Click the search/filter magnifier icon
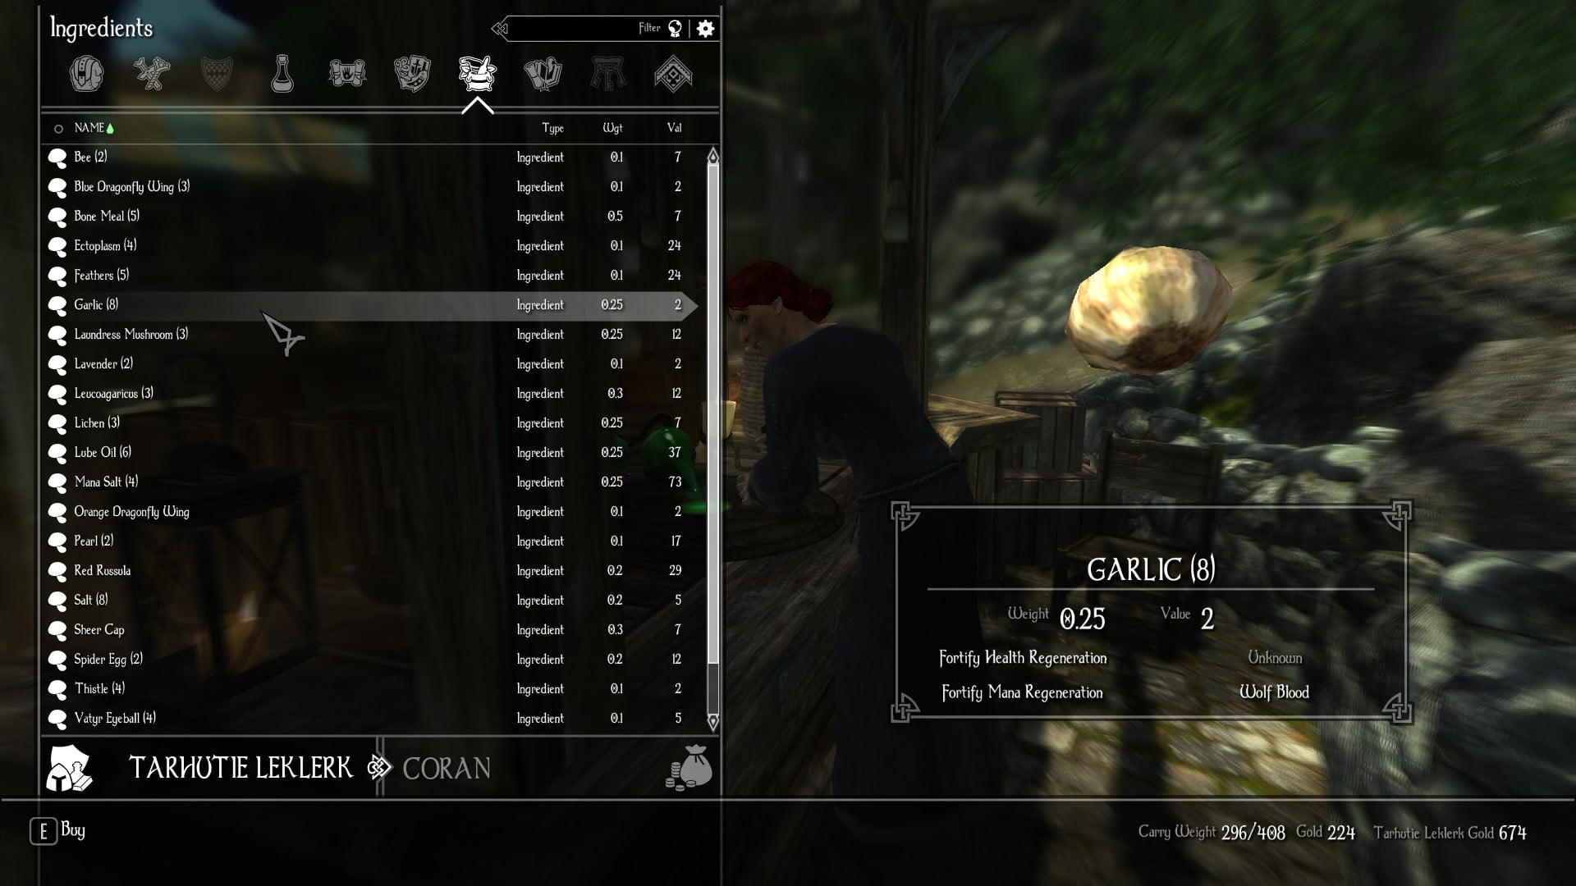The width and height of the screenshot is (1576, 886). pyautogui.click(x=675, y=28)
